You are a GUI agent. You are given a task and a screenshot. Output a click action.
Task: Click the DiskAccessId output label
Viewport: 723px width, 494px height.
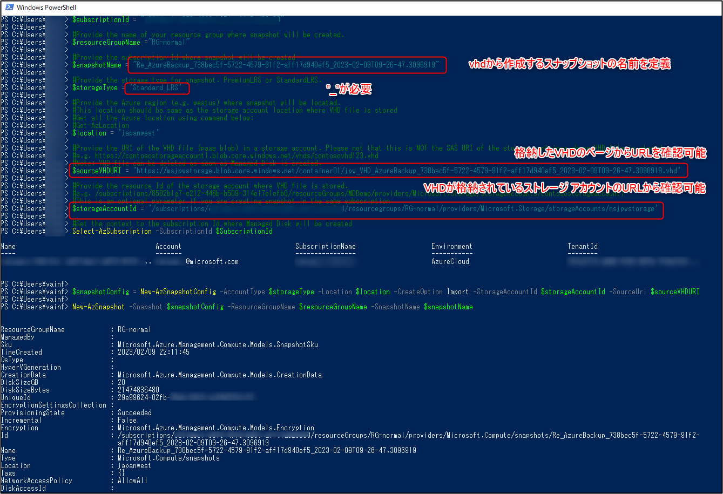[x=24, y=488]
